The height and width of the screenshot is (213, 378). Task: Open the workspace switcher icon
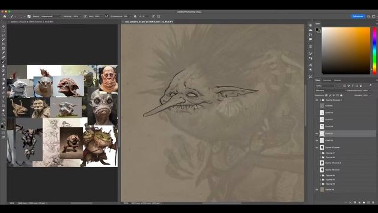[x=374, y=17]
